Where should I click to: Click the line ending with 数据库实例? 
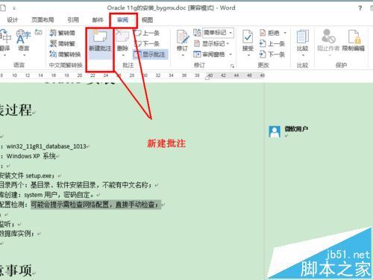[17, 234]
